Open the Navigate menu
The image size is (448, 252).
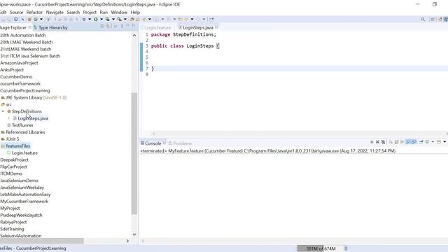55,13
